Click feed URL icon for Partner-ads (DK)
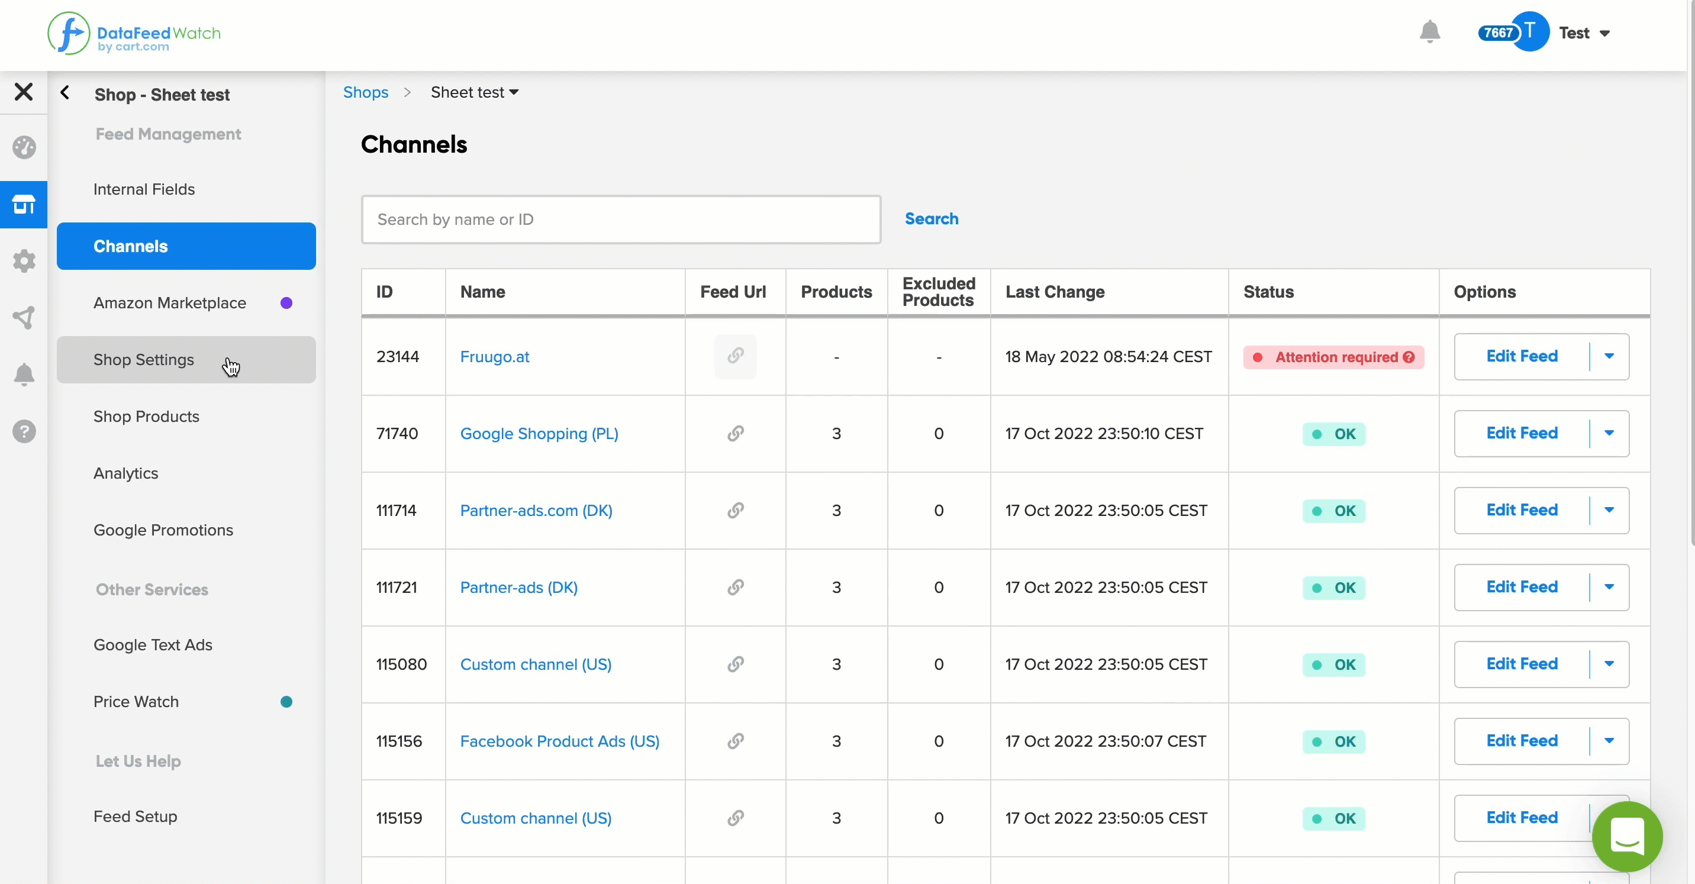The height and width of the screenshot is (884, 1695). [735, 588]
